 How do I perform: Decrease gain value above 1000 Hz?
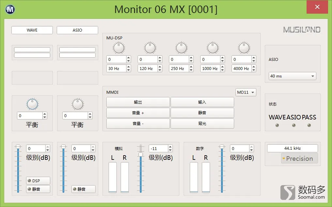pos(222,61)
